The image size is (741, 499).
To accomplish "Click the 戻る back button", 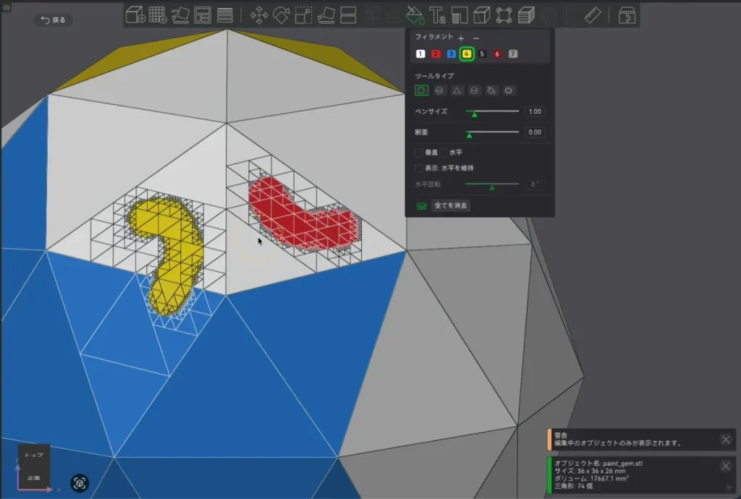I will coord(54,20).
